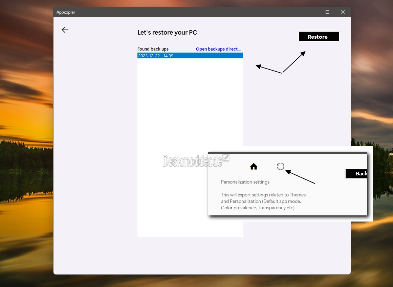This screenshot has height=287, width=393.
Task: Click the "Personalization settings" text
Action: (245, 182)
